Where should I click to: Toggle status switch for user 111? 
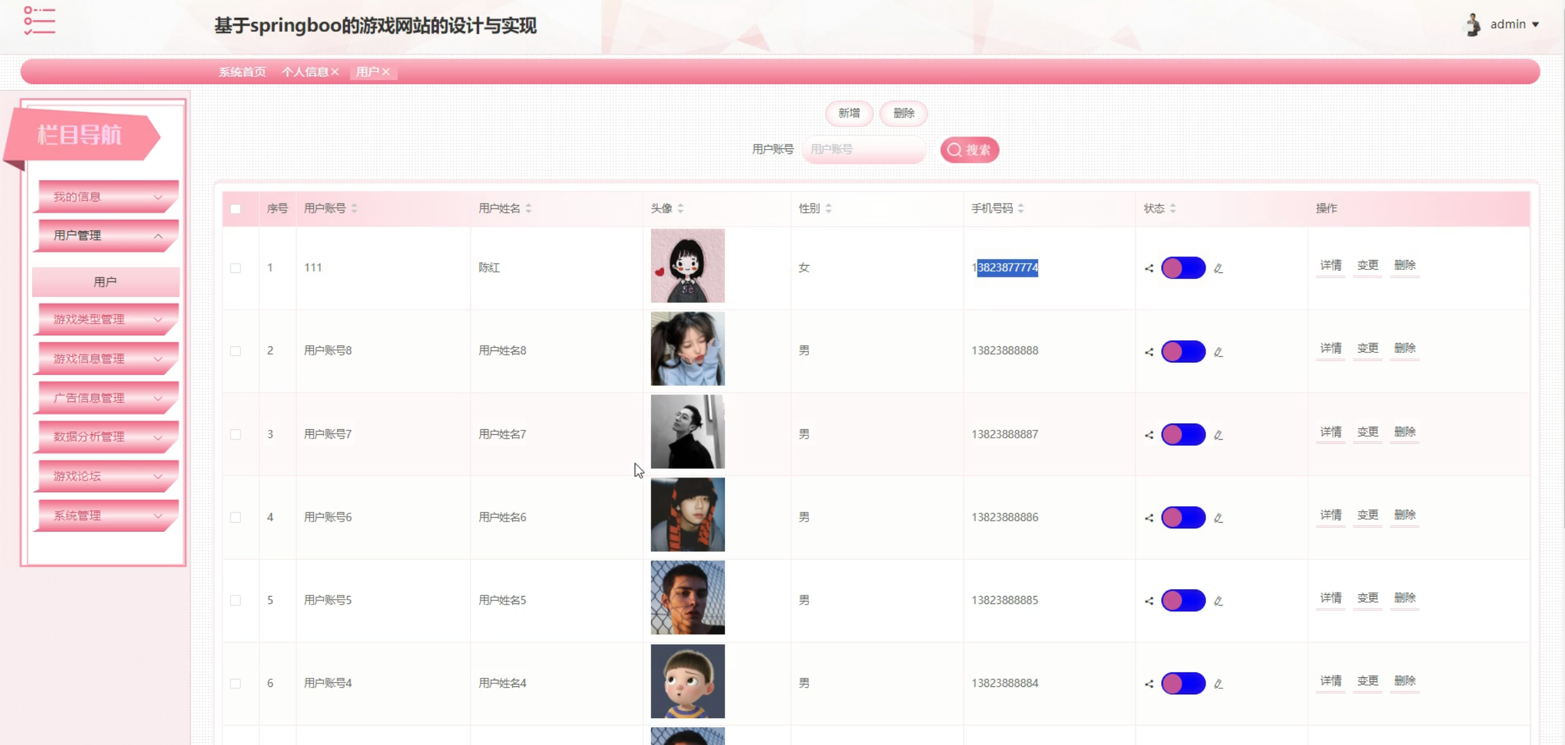pos(1184,268)
